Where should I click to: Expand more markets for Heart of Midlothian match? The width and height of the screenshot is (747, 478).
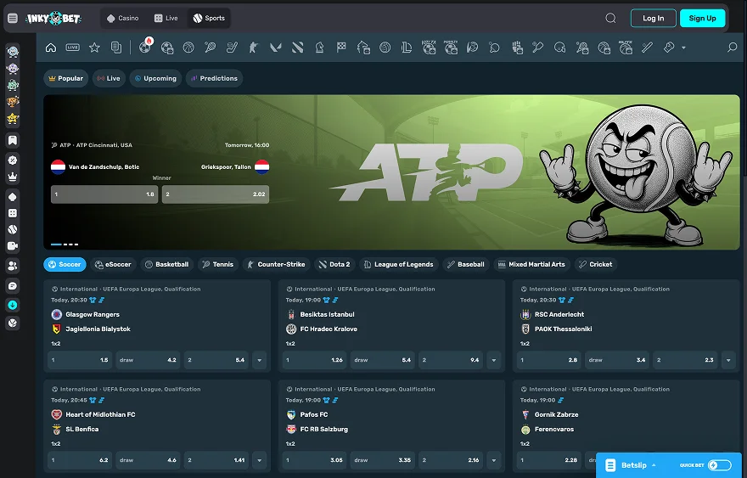click(259, 460)
